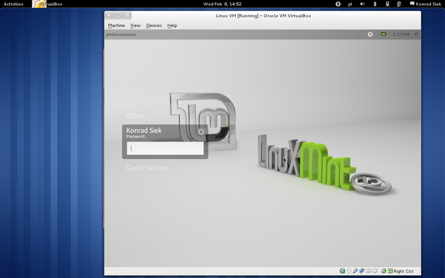Click the hard disk activity status icon
The height and width of the screenshot is (278, 445).
coord(342,271)
